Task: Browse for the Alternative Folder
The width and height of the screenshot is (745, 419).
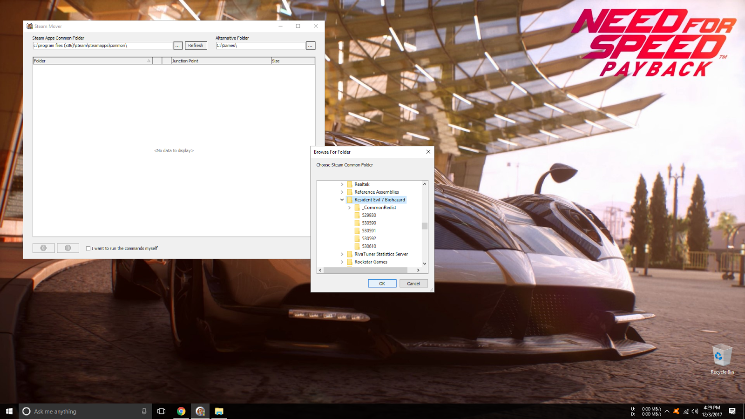Action: coord(311,46)
